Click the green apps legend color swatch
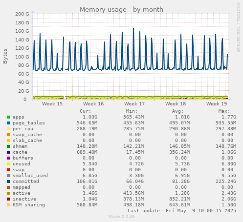 pyautogui.click(x=8, y=117)
